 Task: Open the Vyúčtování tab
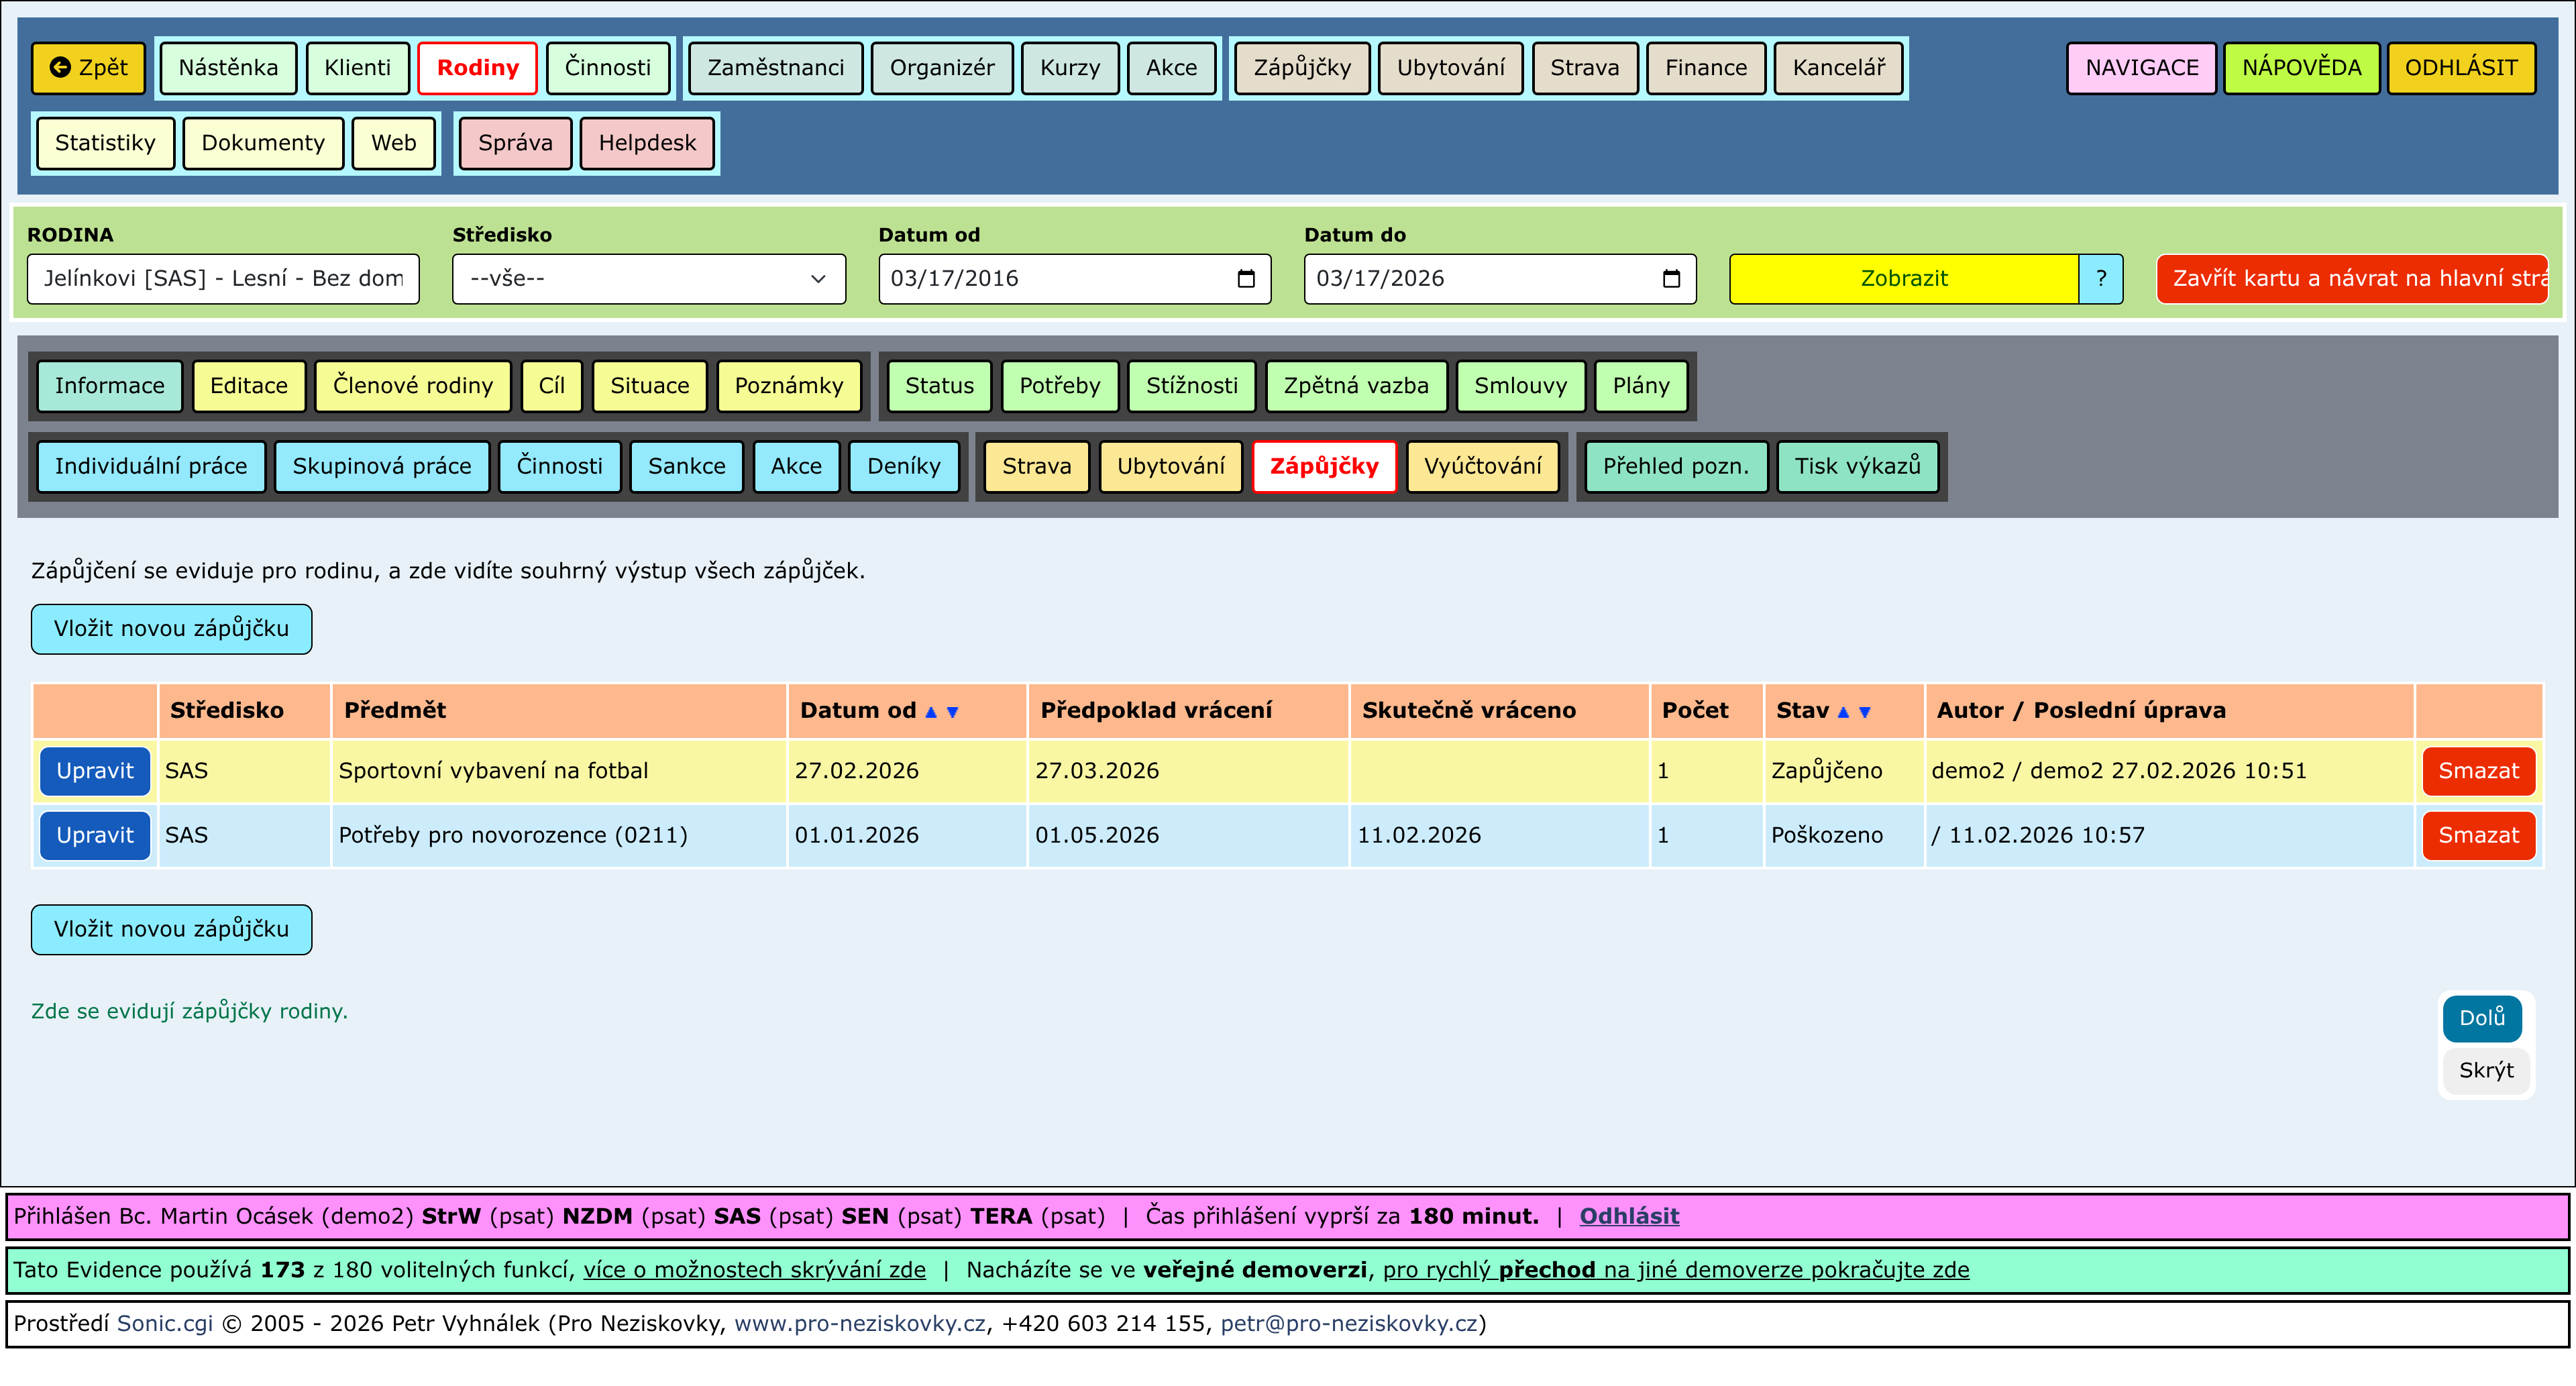[1482, 466]
